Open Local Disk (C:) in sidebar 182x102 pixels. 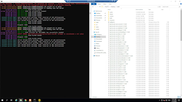pos(100,50)
